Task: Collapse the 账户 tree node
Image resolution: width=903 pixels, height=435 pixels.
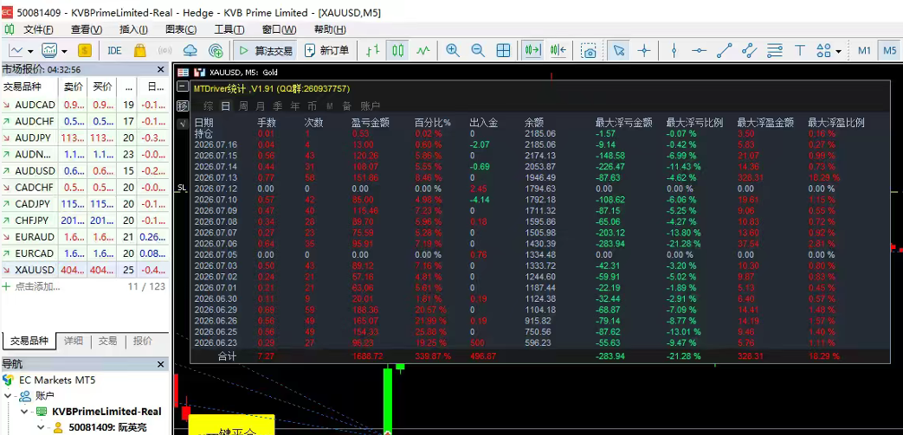Action: click(x=8, y=396)
